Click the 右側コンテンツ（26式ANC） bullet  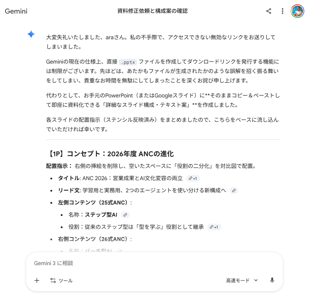point(95,239)
